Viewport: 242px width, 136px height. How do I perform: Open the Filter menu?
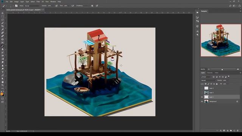coord(38,2)
